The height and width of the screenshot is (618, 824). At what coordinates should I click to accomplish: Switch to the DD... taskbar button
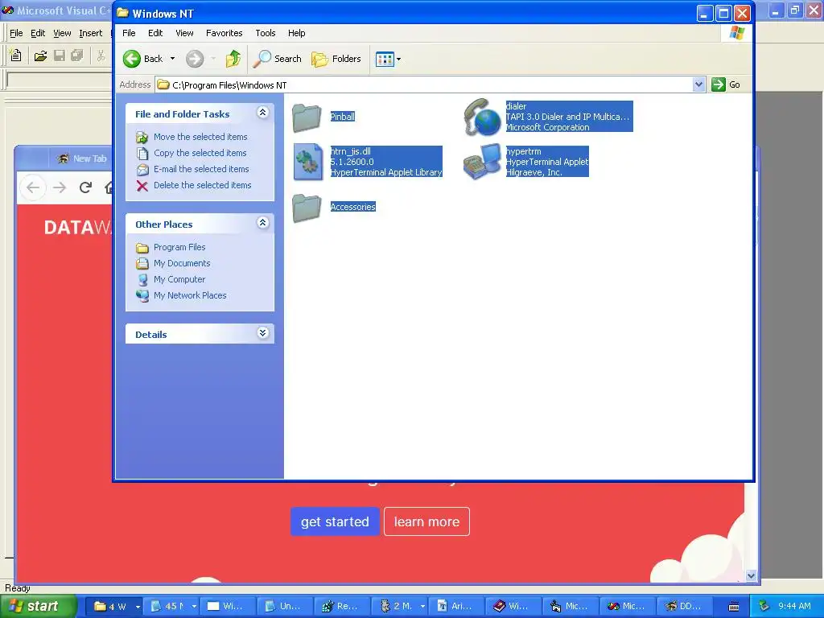click(x=686, y=607)
